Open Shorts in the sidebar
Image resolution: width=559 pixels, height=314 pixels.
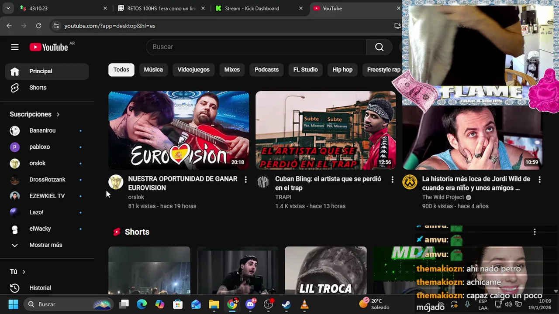coord(47,88)
